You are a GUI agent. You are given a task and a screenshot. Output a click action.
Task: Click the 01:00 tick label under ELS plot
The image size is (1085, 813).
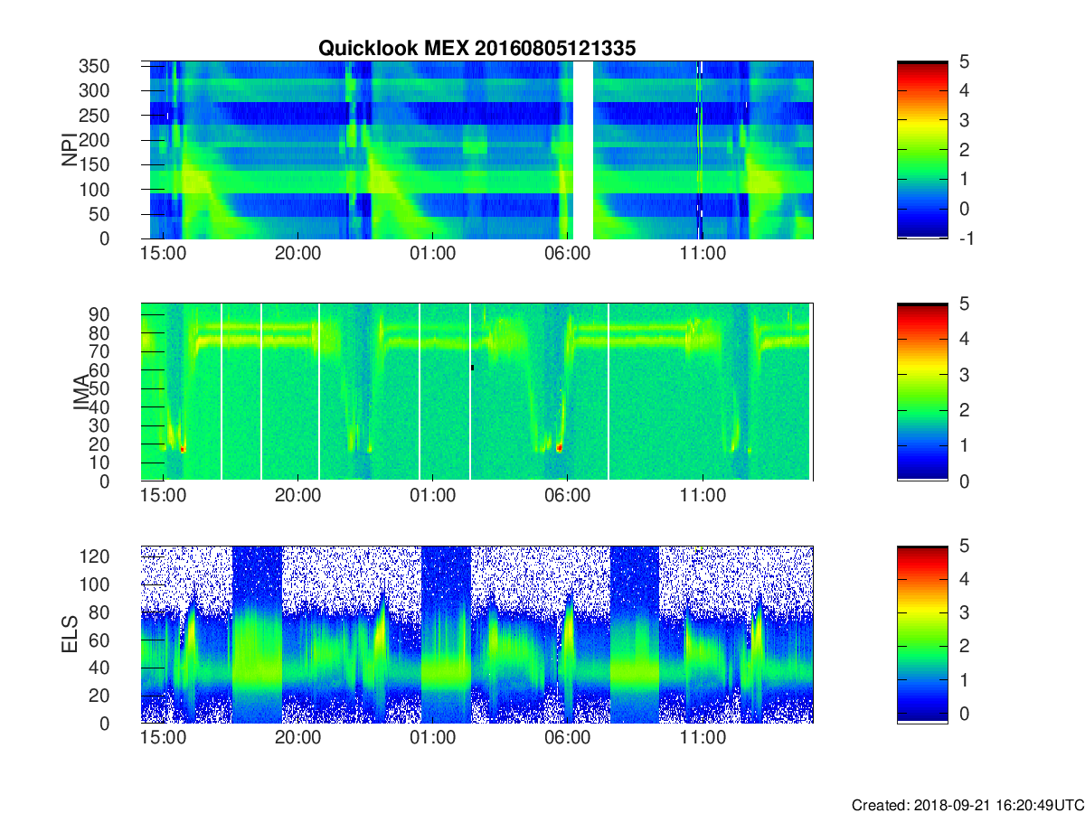[432, 739]
